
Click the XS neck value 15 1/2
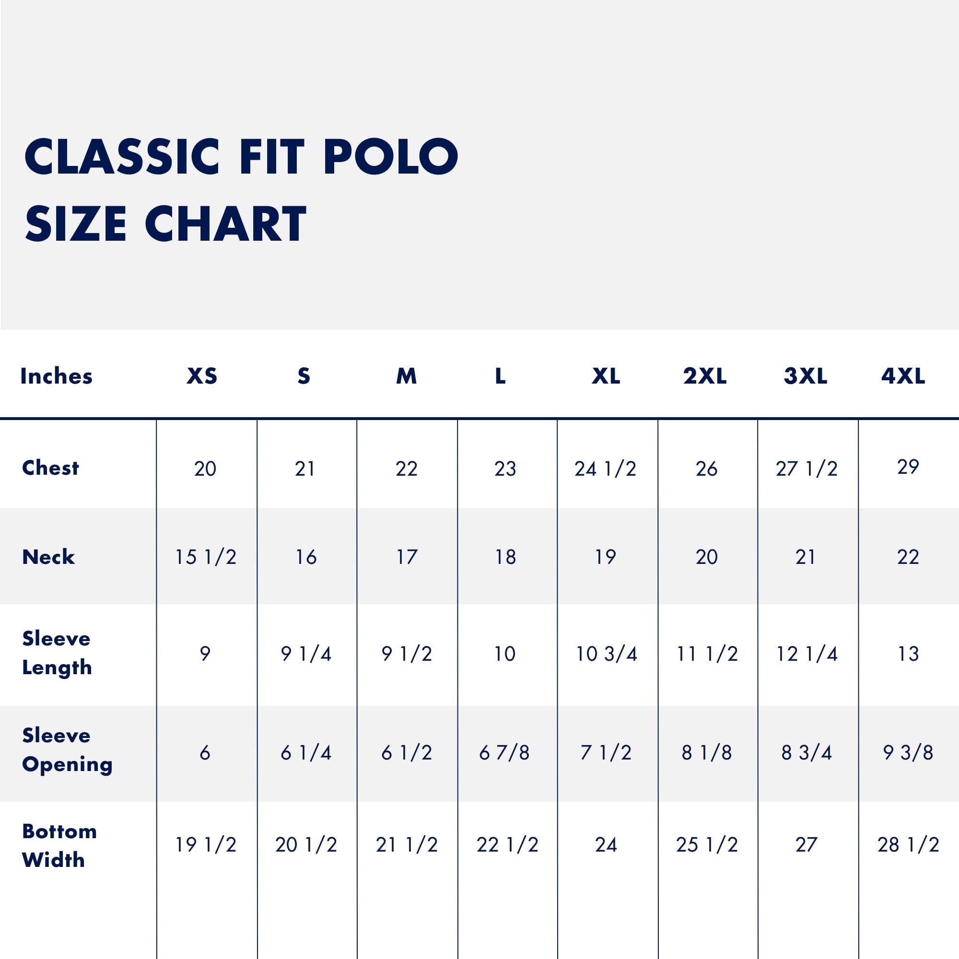206,557
